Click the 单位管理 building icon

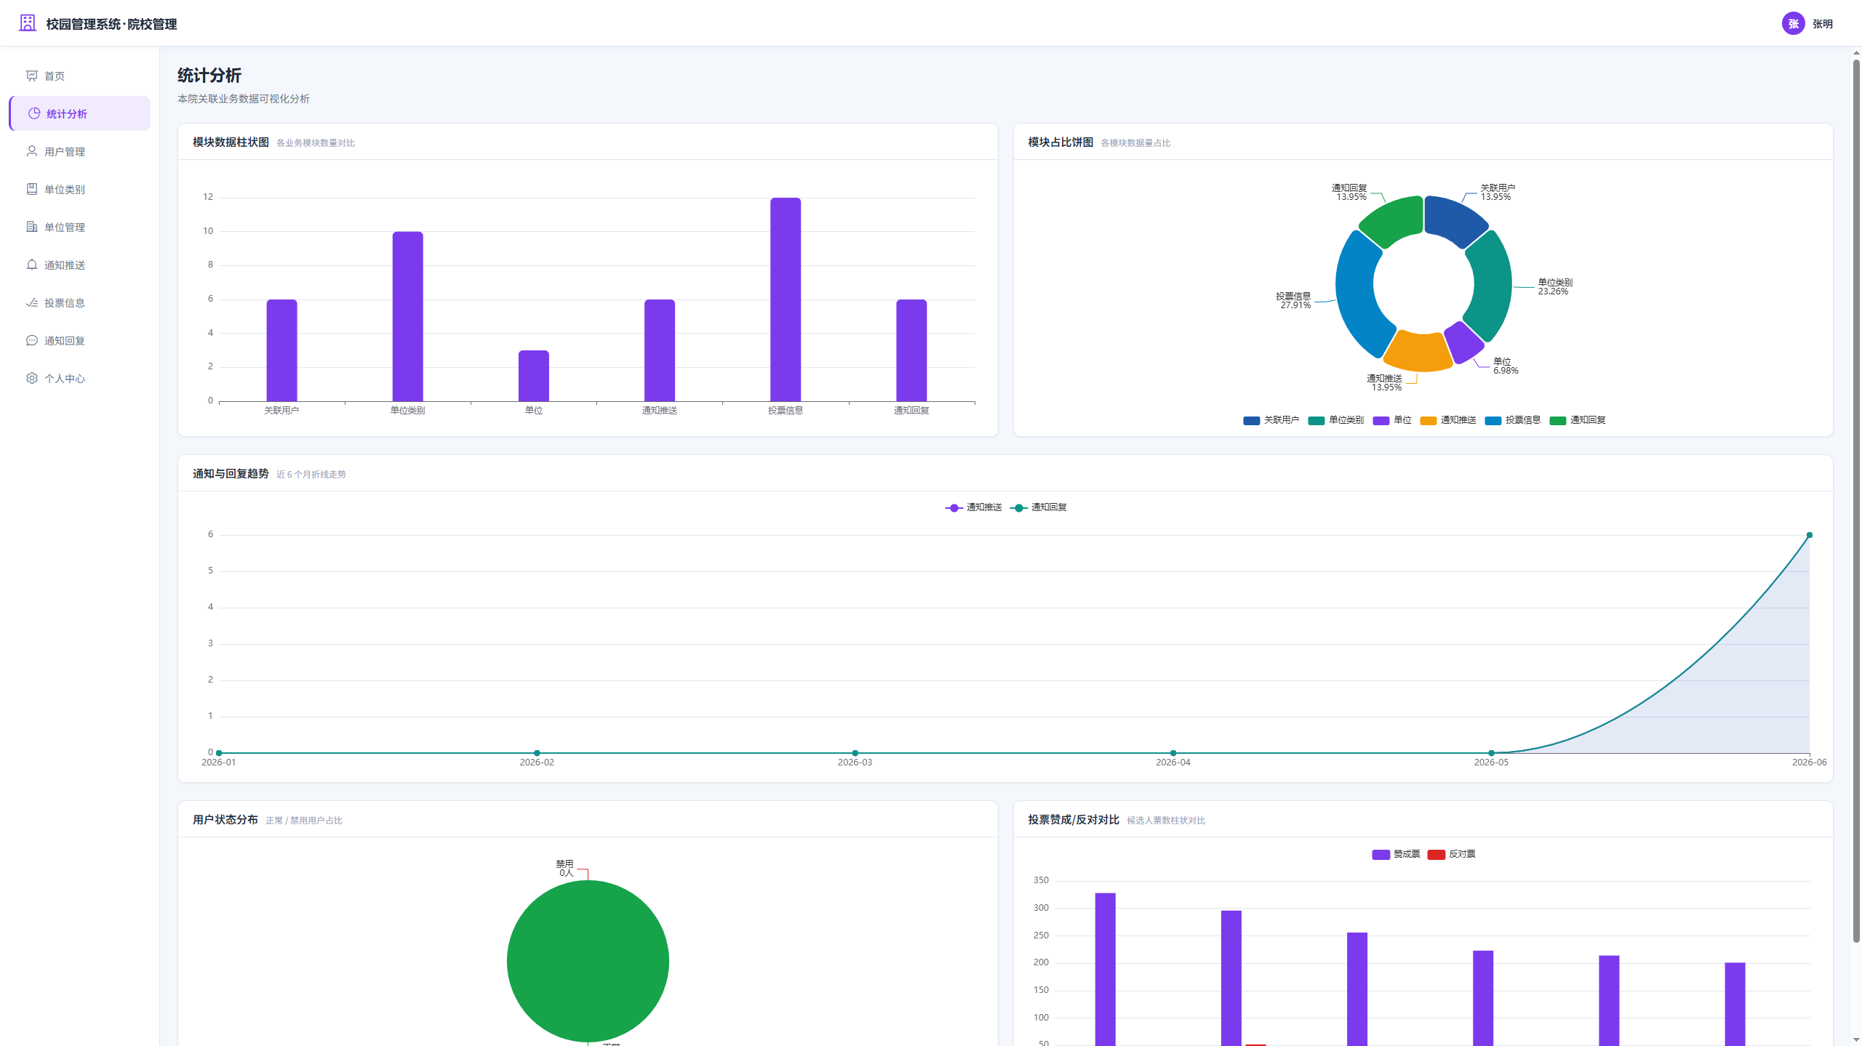(32, 227)
